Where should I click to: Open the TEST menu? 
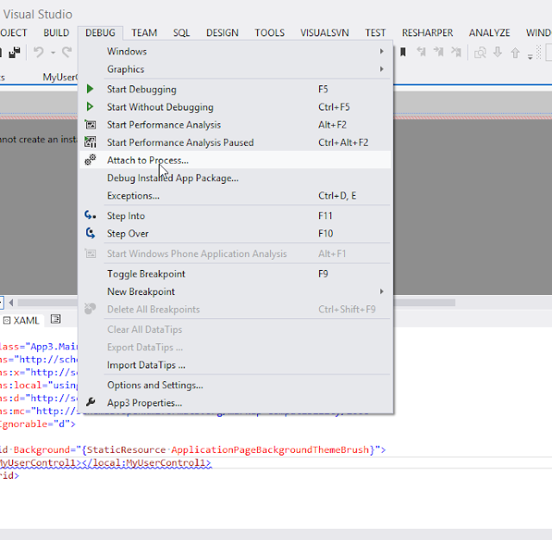pos(375,33)
